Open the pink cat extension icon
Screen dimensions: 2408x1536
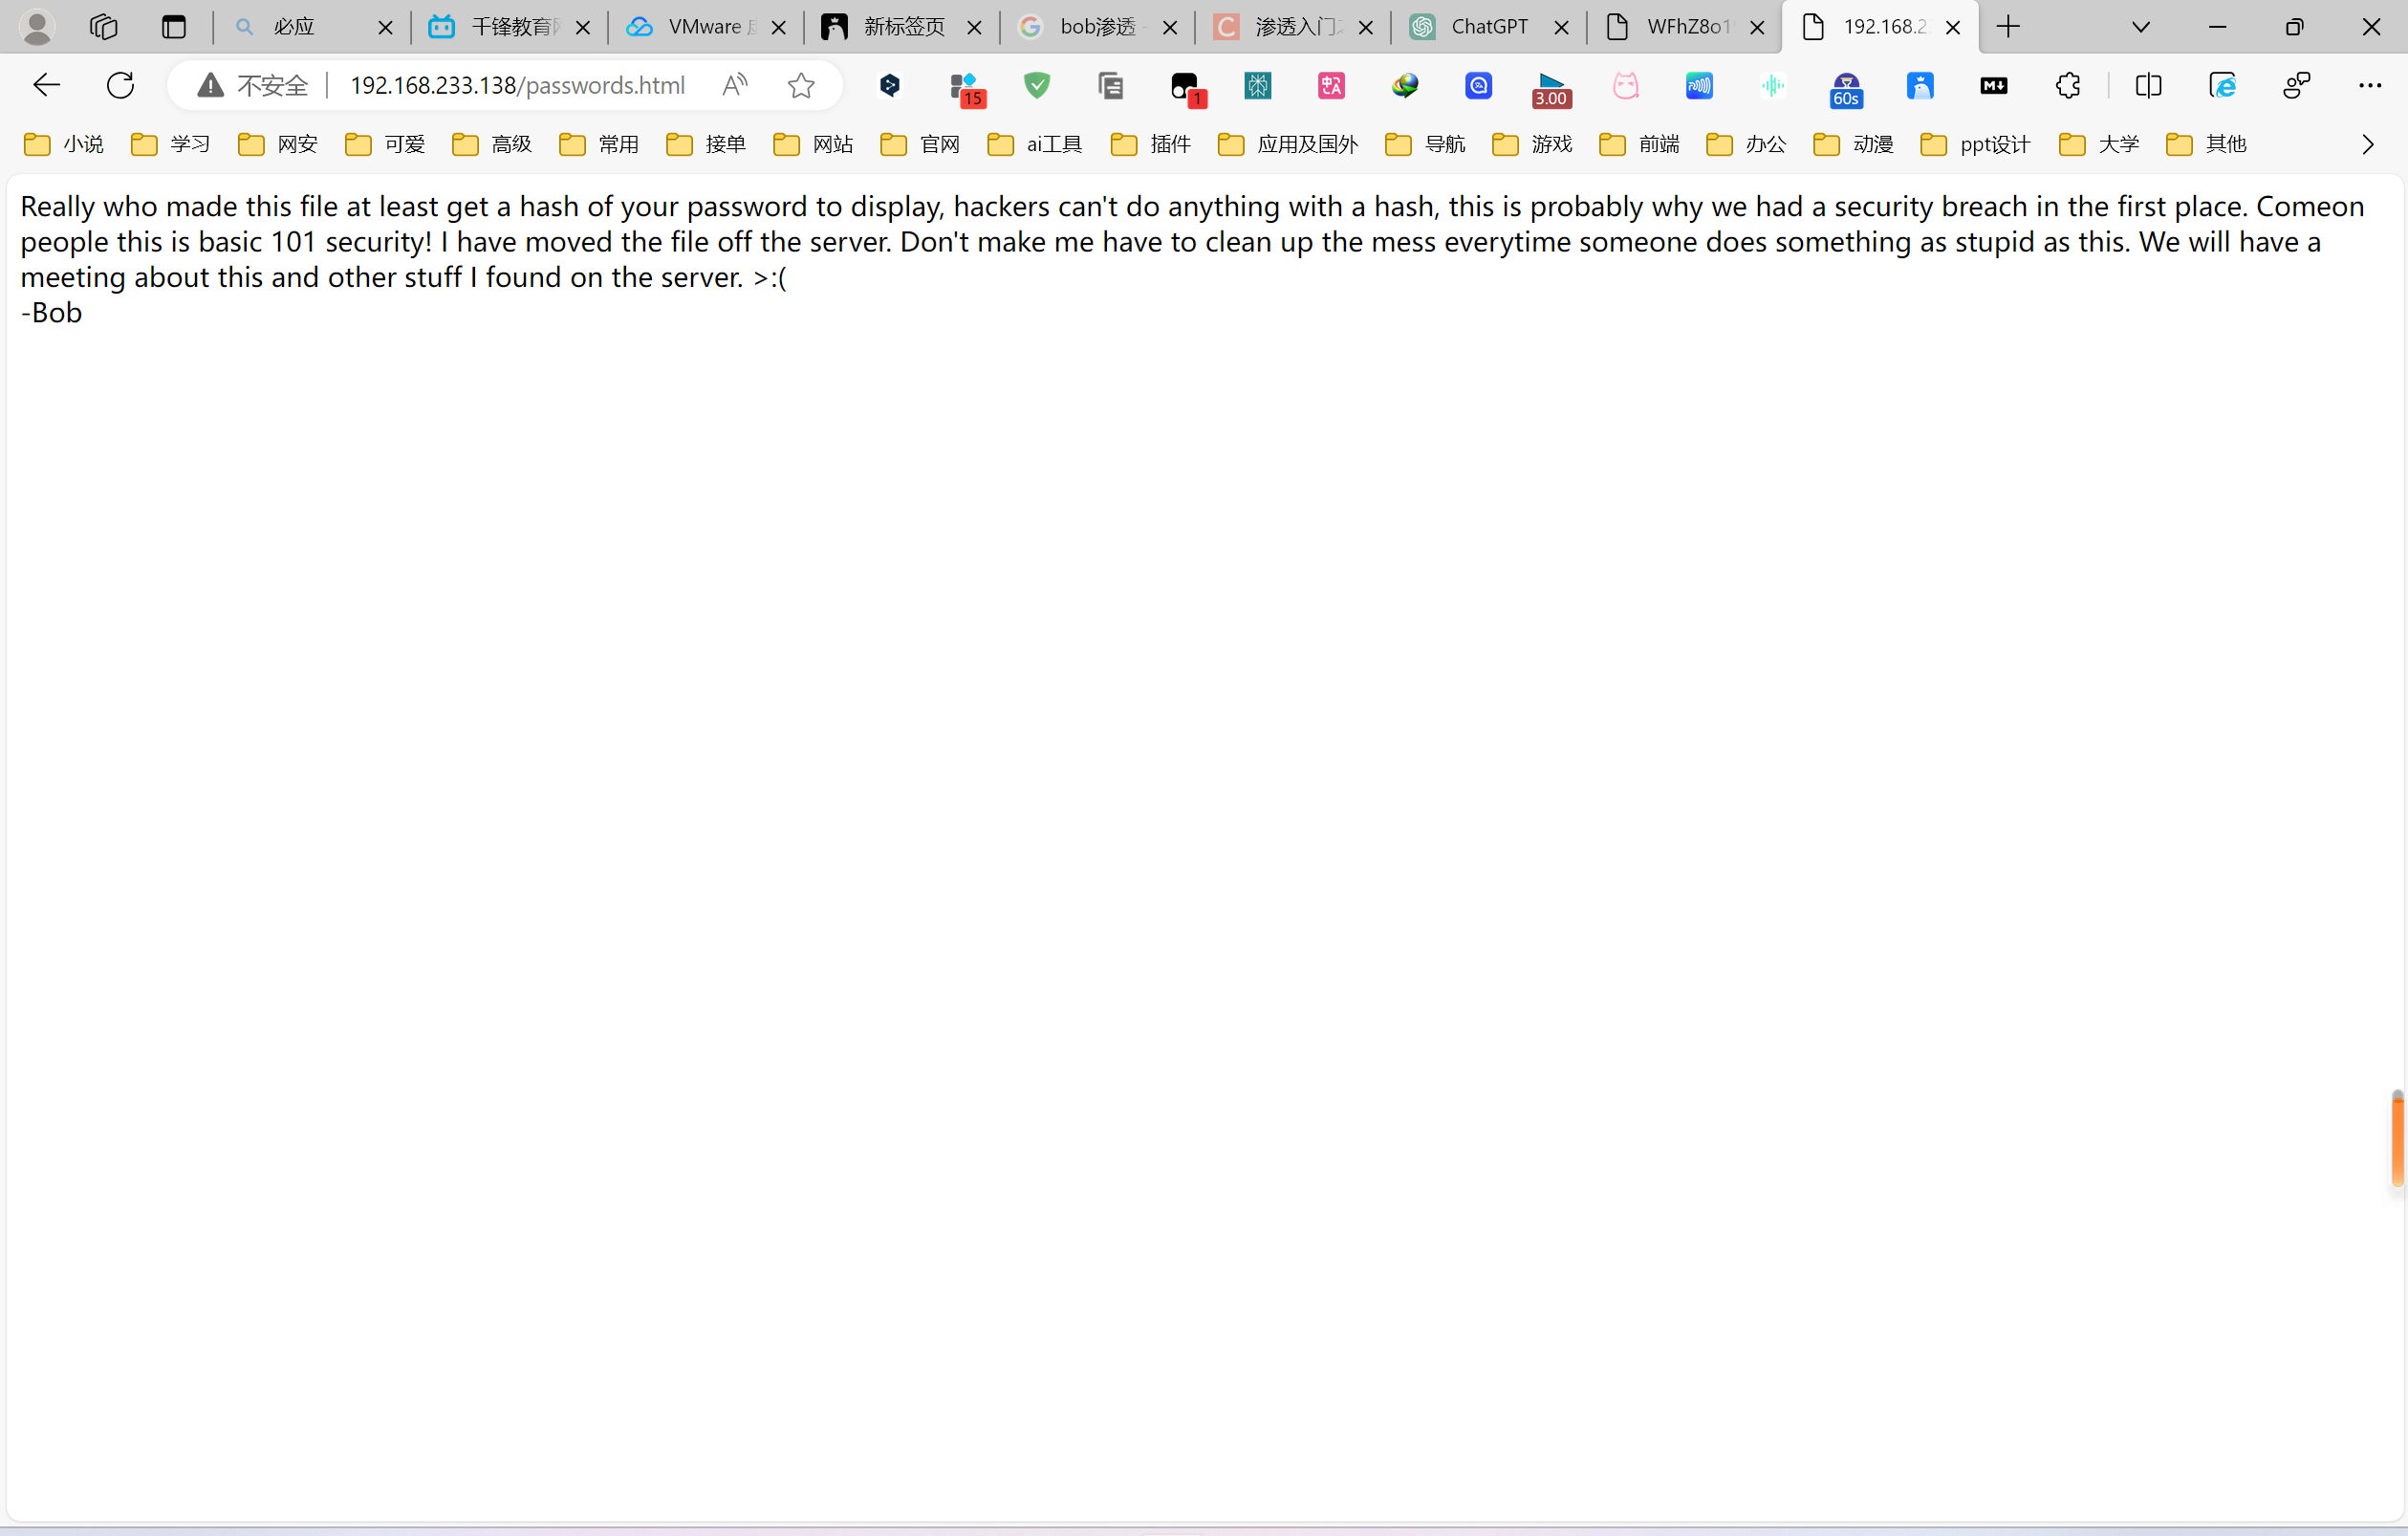[1626, 86]
